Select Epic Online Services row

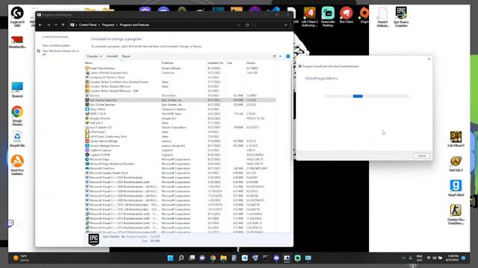click(180, 104)
